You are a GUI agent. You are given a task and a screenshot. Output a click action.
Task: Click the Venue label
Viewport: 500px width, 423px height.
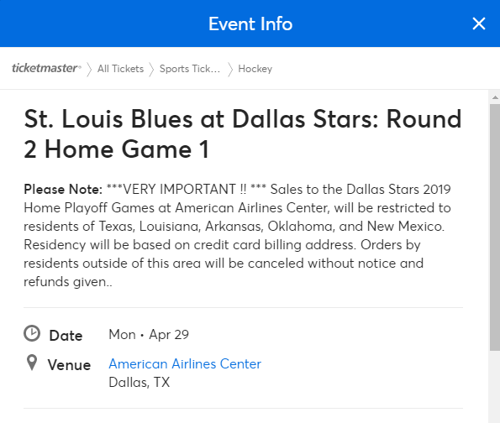(69, 365)
